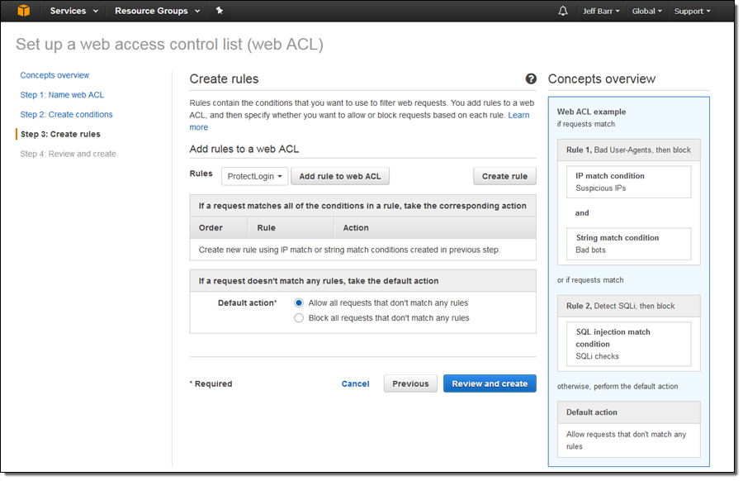Viewport: 743px width, 481px height.
Task: Select Allow all requests default action
Action: [x=299, y=303]
